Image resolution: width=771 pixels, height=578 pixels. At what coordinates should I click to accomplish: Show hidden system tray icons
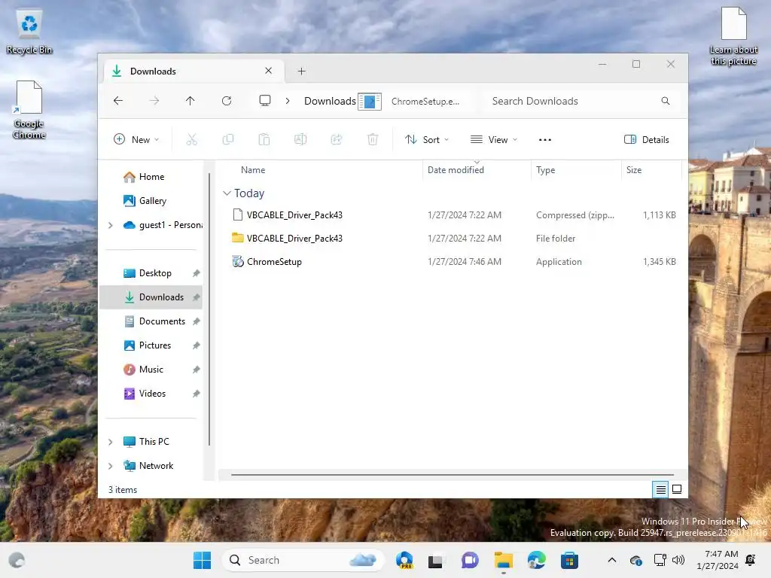point(612,560)
